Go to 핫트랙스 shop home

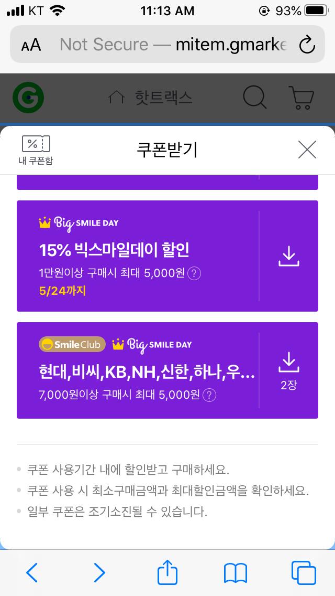pyautogui.click(x=150, y=98)
